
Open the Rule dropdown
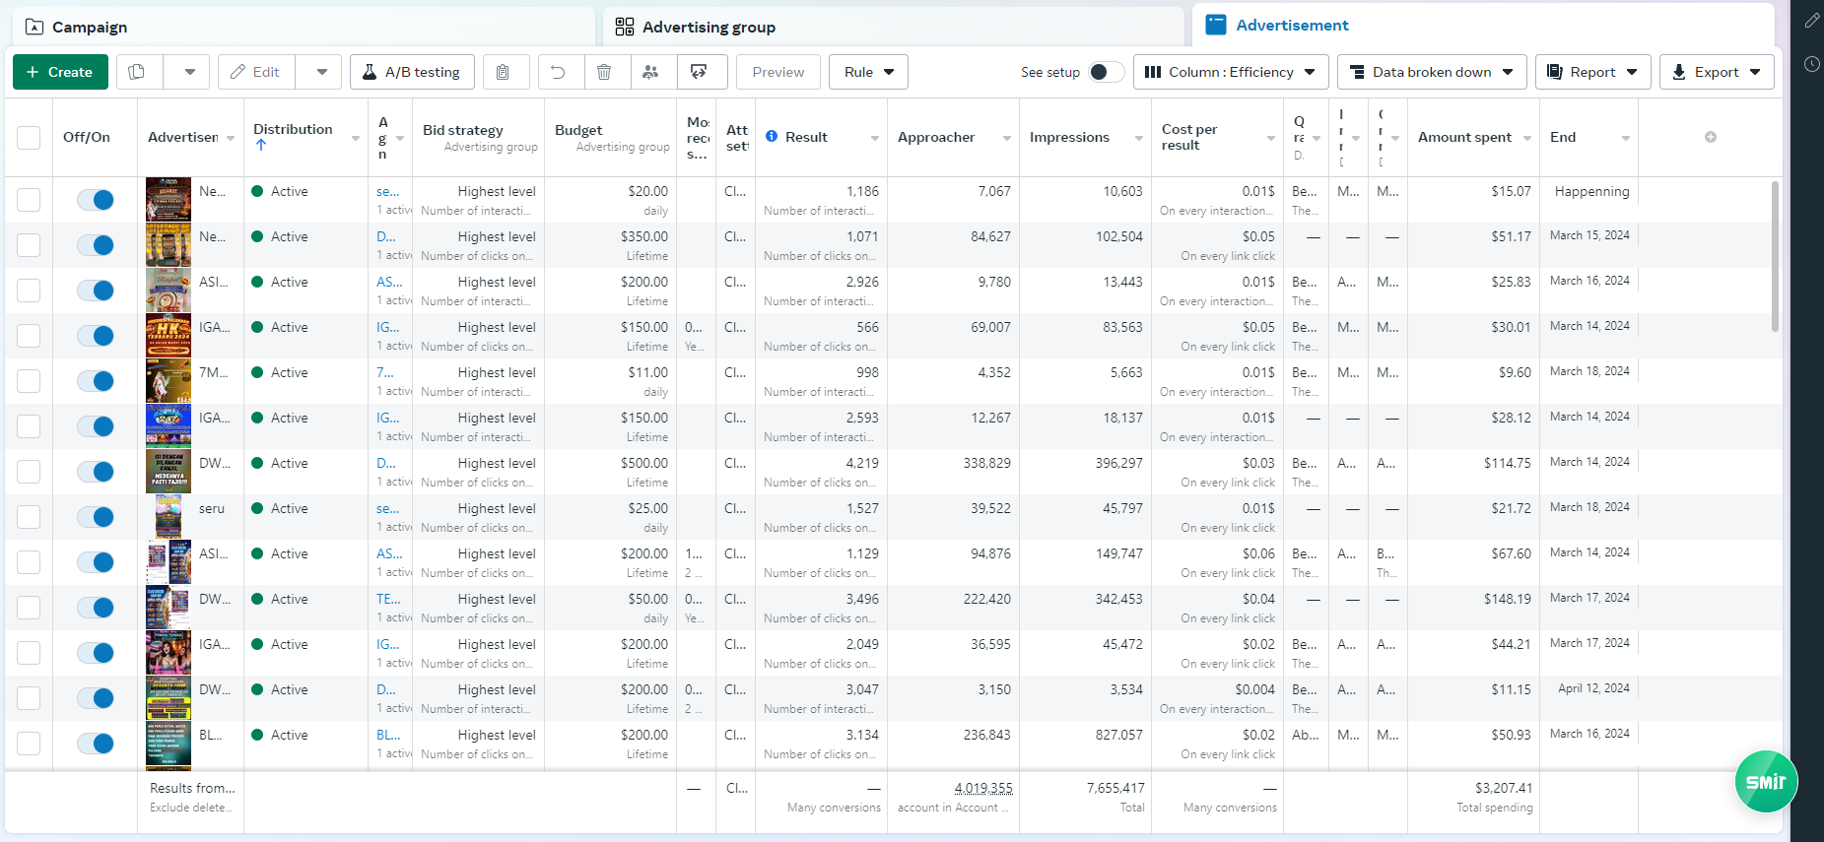click(868, 72)
